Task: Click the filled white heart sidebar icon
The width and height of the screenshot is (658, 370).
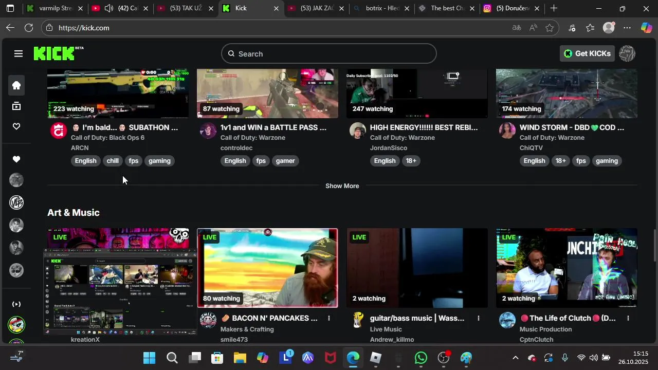Action: 16,159
